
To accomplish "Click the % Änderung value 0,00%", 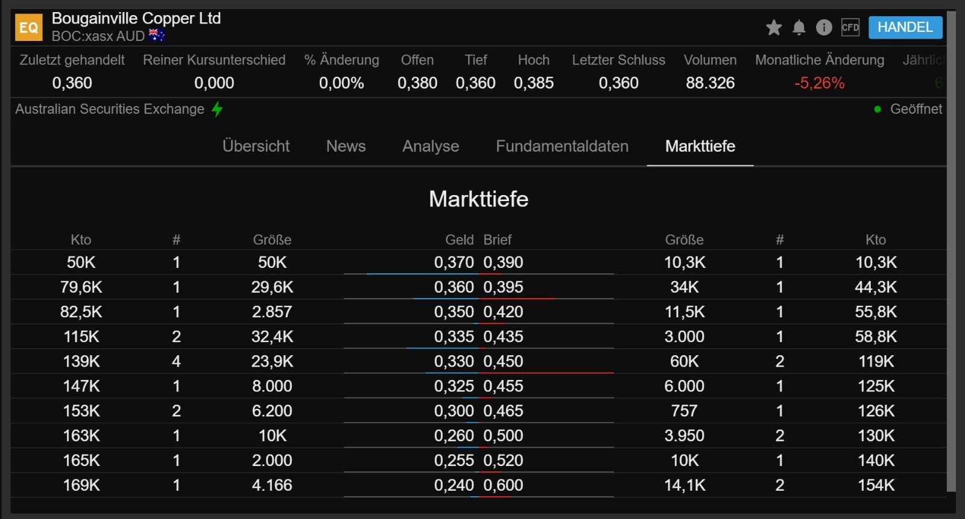I will [x=341, y=83].
